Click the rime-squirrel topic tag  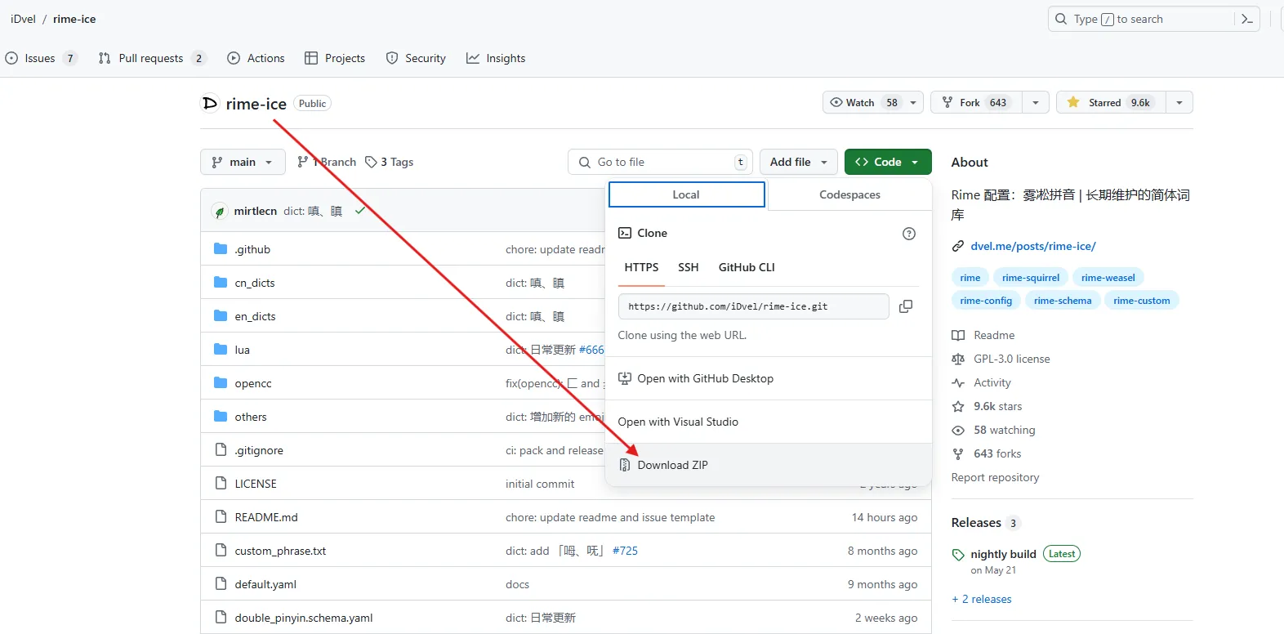tap(1031, 278)
